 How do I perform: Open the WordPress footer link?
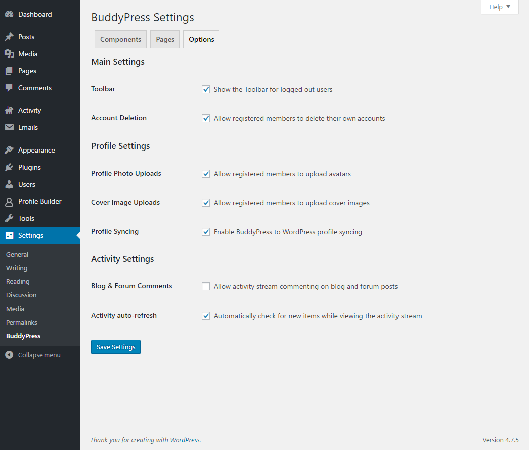pos(185,440)
